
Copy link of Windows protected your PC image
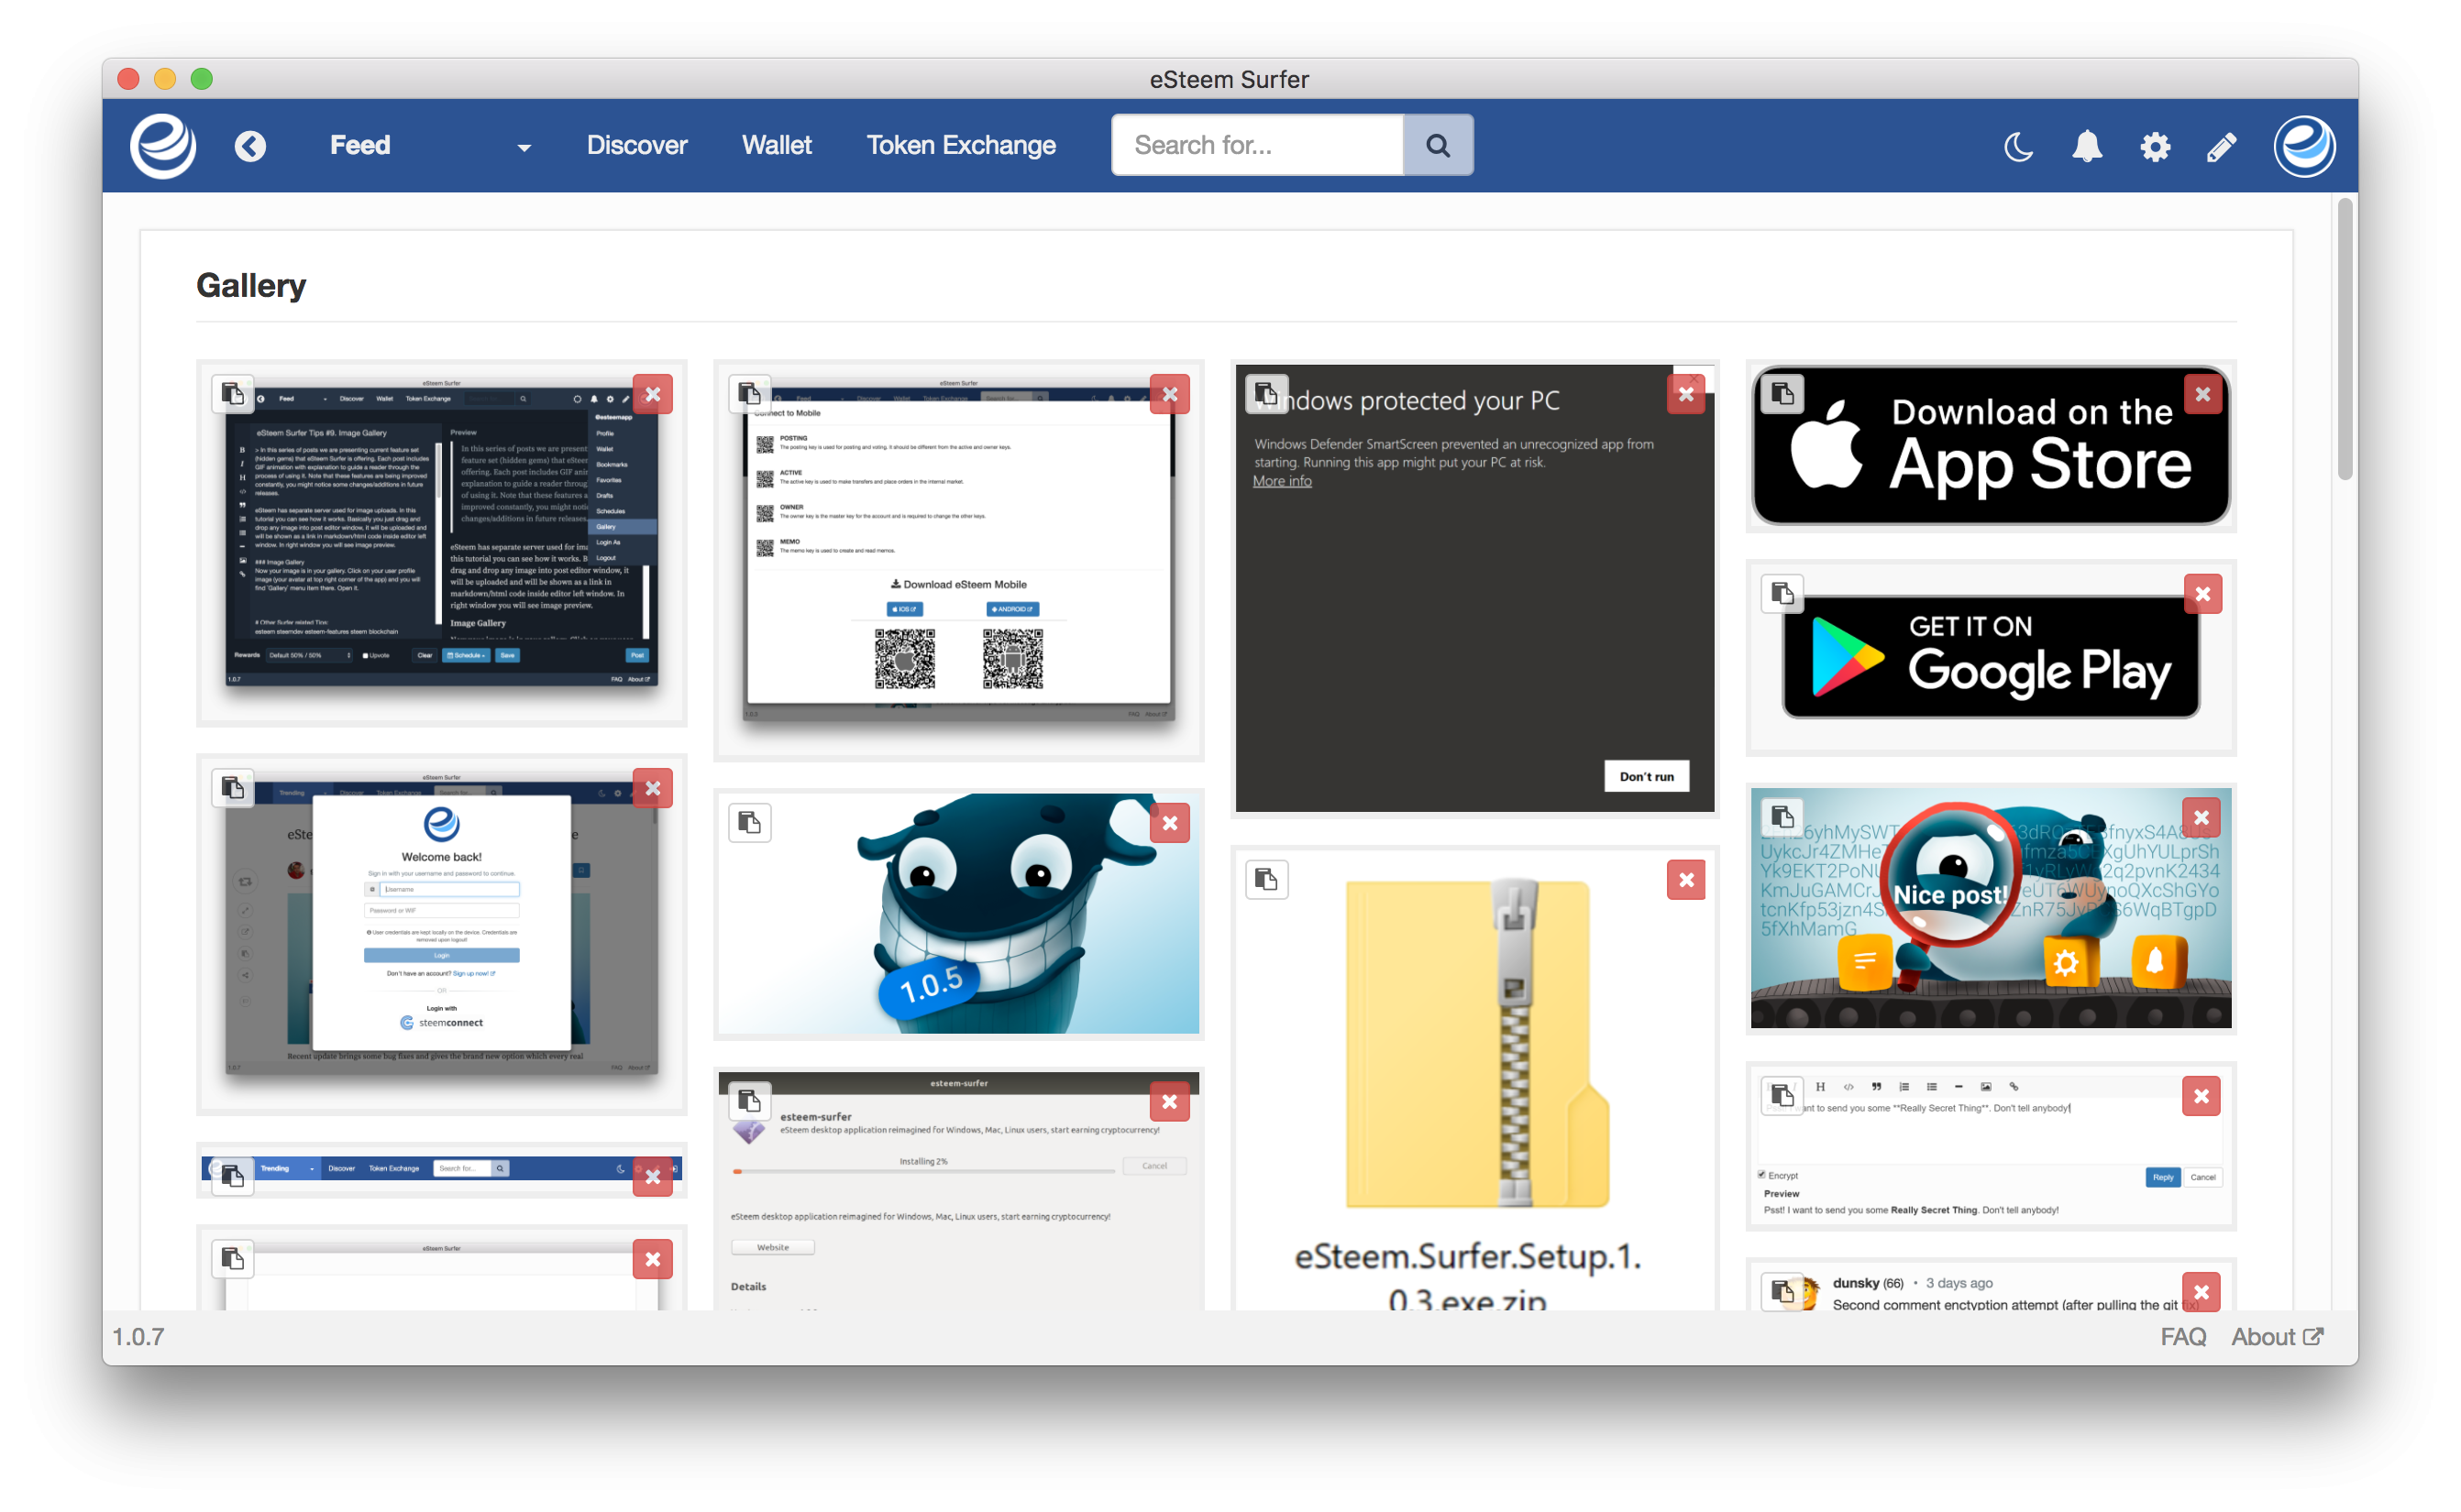pyautogui.click(x=1266, y=393)
